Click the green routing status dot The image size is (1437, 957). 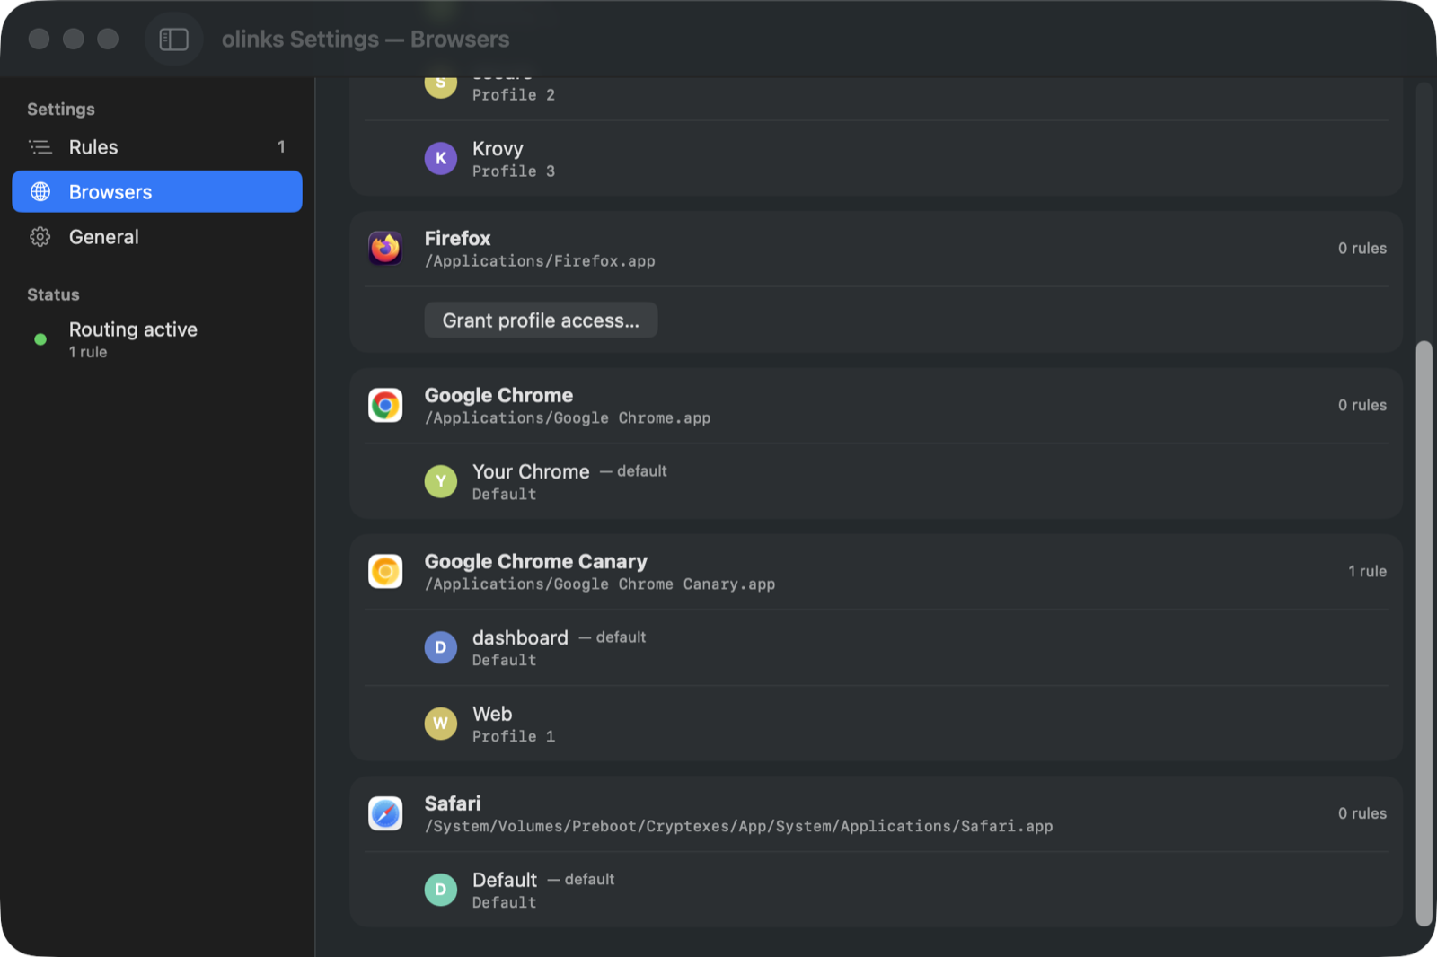pyautogui.click(x=40, y=339)
